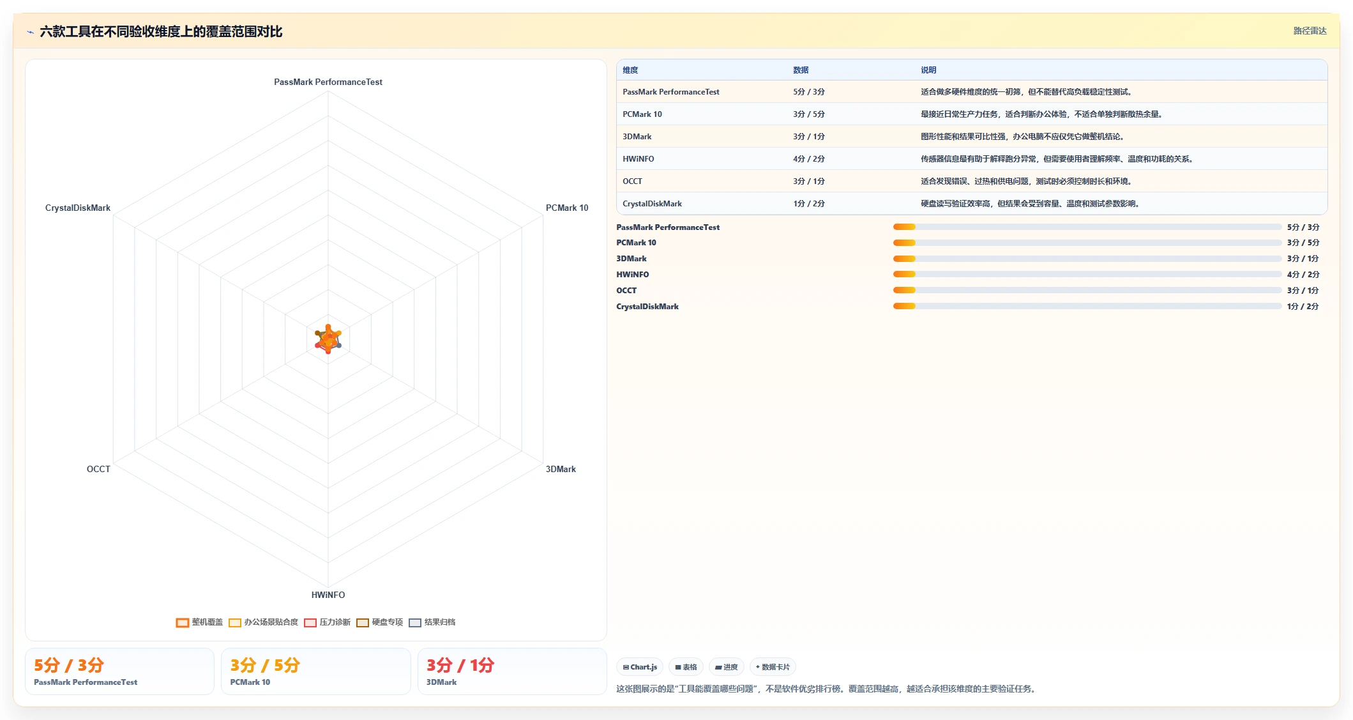Click the HWiNFO progress bar

(1087, 274)
